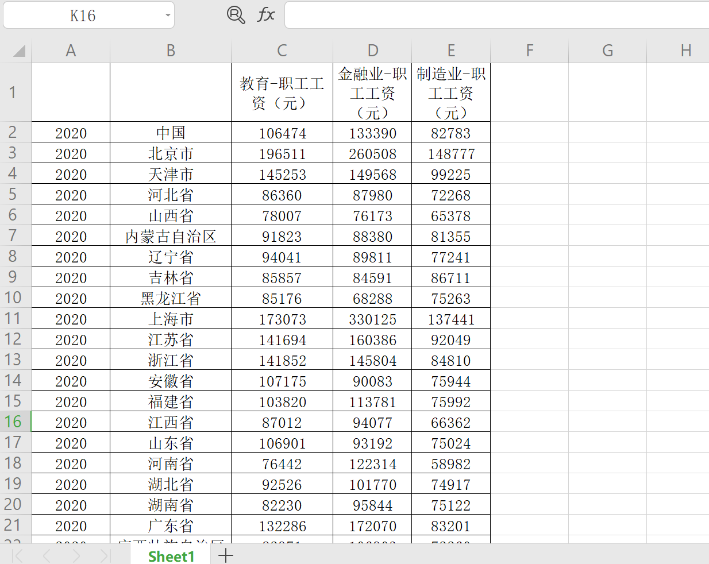This screenshot has height=564, width=709.
Task: Select row 5 header
Action: [16, 194]
